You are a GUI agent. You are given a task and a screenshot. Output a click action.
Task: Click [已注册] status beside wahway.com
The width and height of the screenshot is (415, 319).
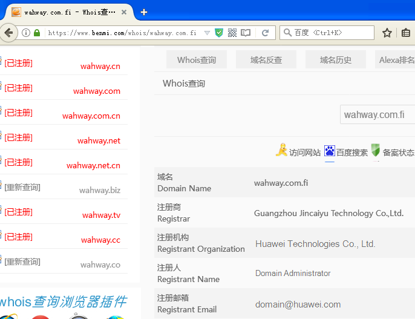coord(18,88)
